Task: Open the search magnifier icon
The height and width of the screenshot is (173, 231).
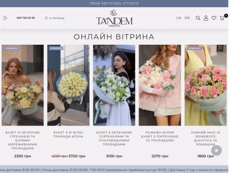Action: (x=198, y=18)
